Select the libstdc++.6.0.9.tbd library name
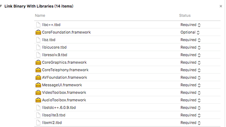This screenshot has width=226, height=127. tap(59, 108)
